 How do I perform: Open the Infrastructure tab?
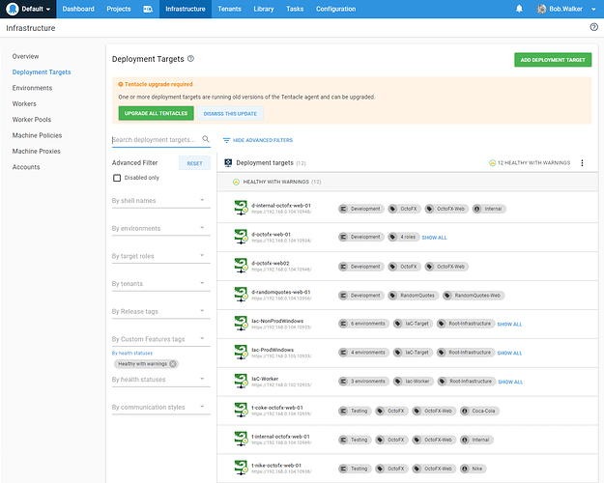(186, 9)
